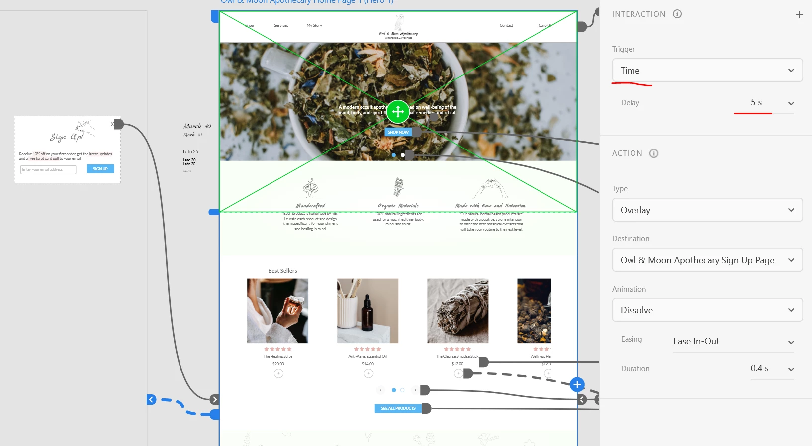812x446 pixels.
Task: Click the SHOP NOW button
Action: coord(398,132)
